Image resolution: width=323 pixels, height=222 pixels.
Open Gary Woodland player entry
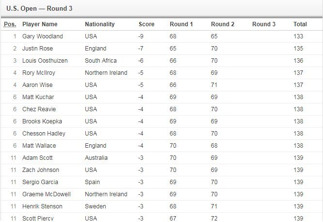tap(43, 36)
